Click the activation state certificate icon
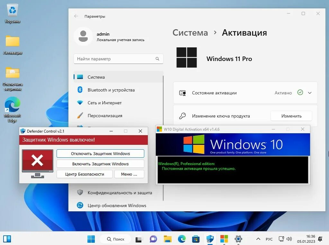Screen dimensions: 329x245 [182, 93]
